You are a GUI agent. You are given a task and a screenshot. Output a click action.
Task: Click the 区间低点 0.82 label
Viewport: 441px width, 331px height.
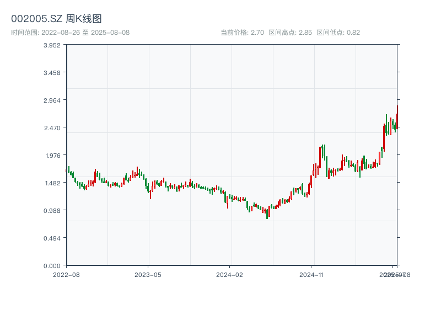coord(338,33)
